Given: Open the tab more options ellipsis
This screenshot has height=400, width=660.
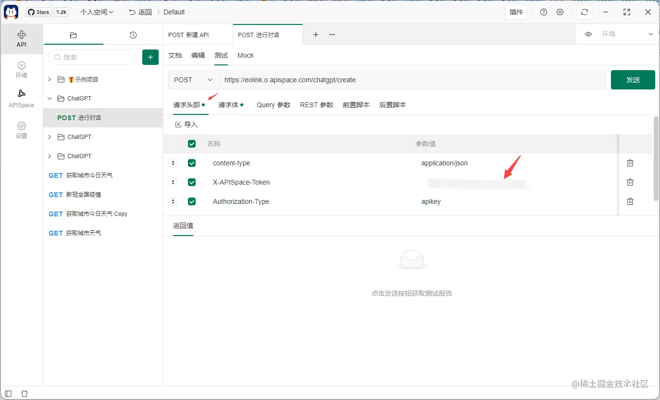Looking at the screenshot, I should coord(332,35).
